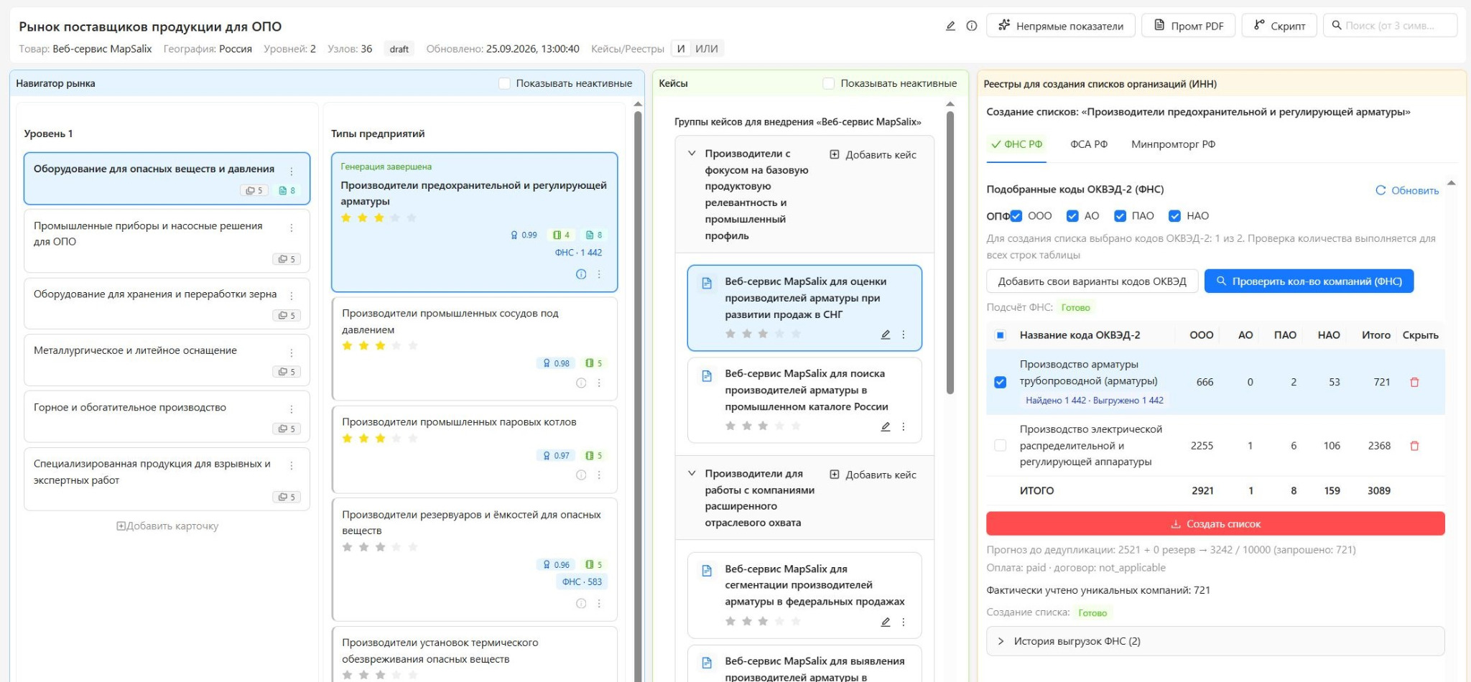1471x682 pixels.
Task: Click document icon of 'поиска производителей арматуры' case
Action: point(707,375)
